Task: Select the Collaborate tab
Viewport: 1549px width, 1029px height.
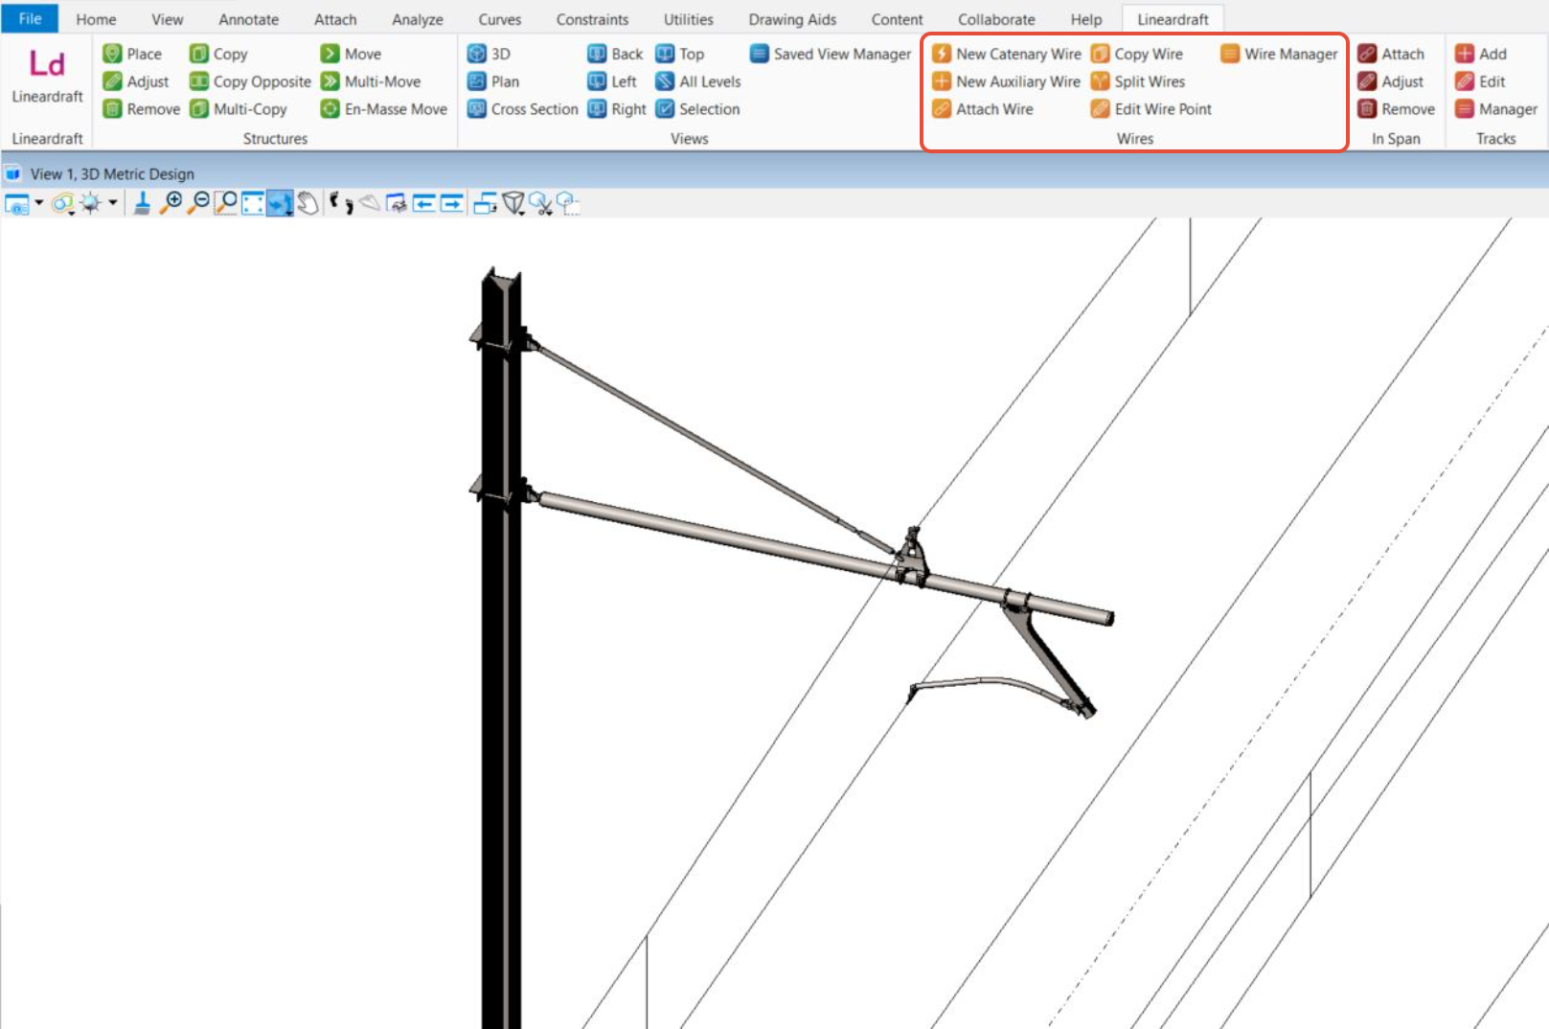Action: pyautogui.click(x=996, y=19)
